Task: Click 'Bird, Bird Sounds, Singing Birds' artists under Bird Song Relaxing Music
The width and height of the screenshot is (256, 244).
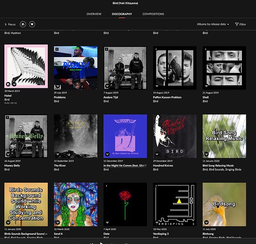Action: [x=222, y=169]
